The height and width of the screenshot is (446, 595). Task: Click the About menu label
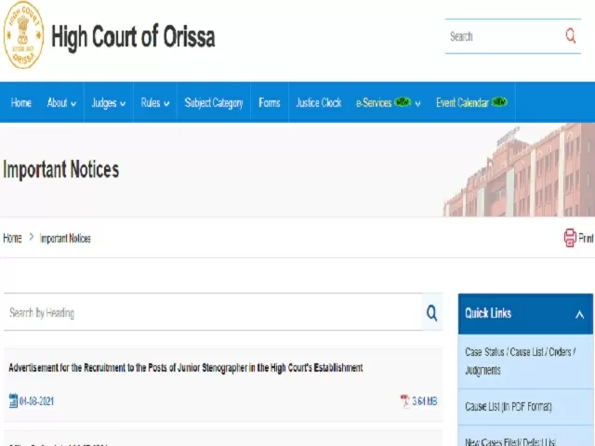[x=57, y=103]
